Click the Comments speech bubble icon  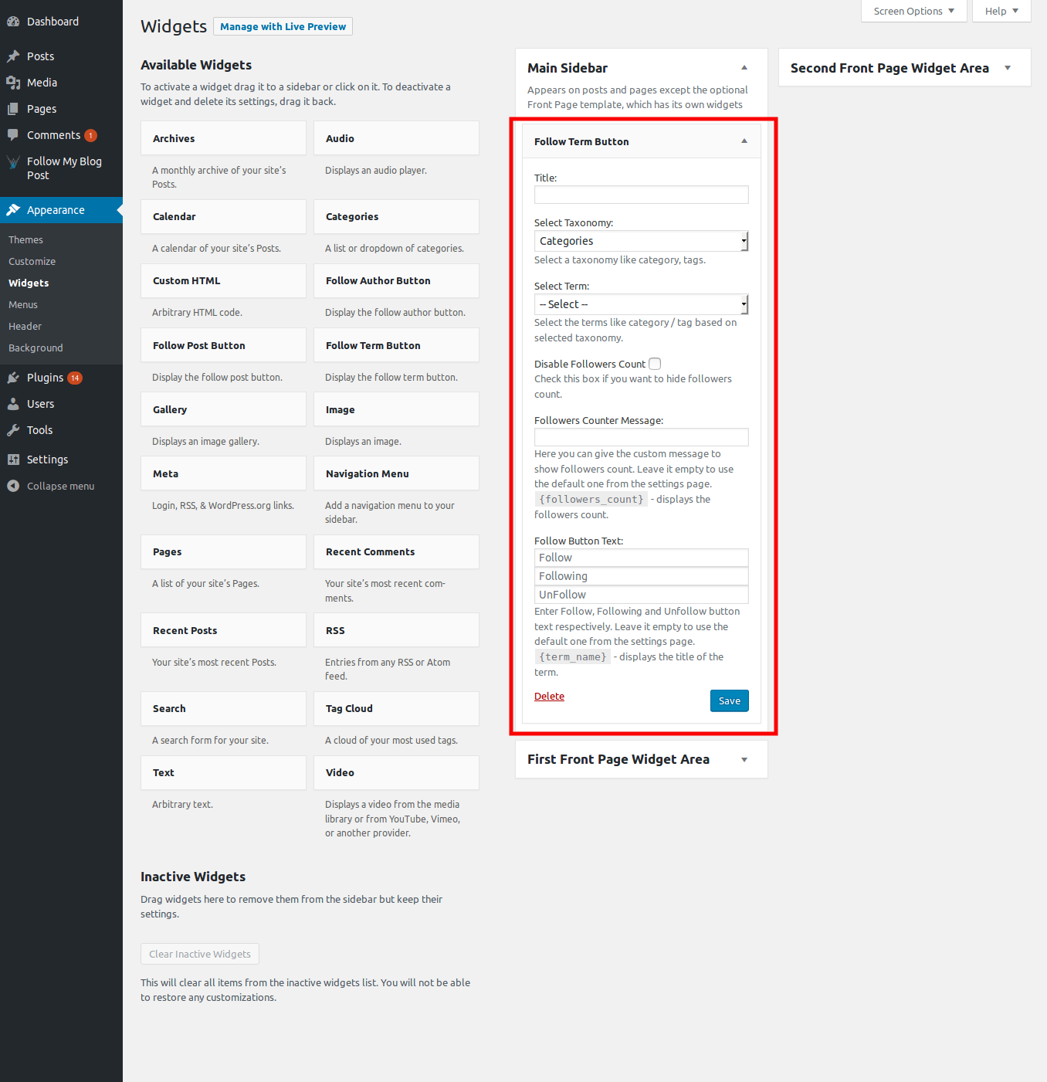click(x=13, y=135)
